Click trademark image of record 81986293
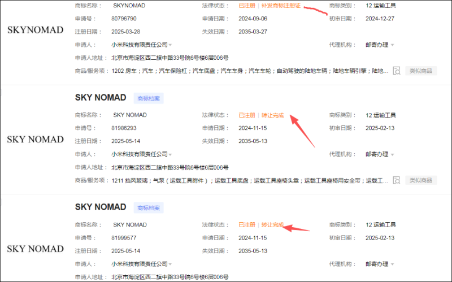 coord(36,140)
